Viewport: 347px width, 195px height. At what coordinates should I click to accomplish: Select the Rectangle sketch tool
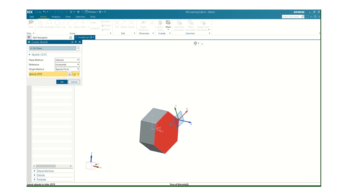[x=49, y=24]
